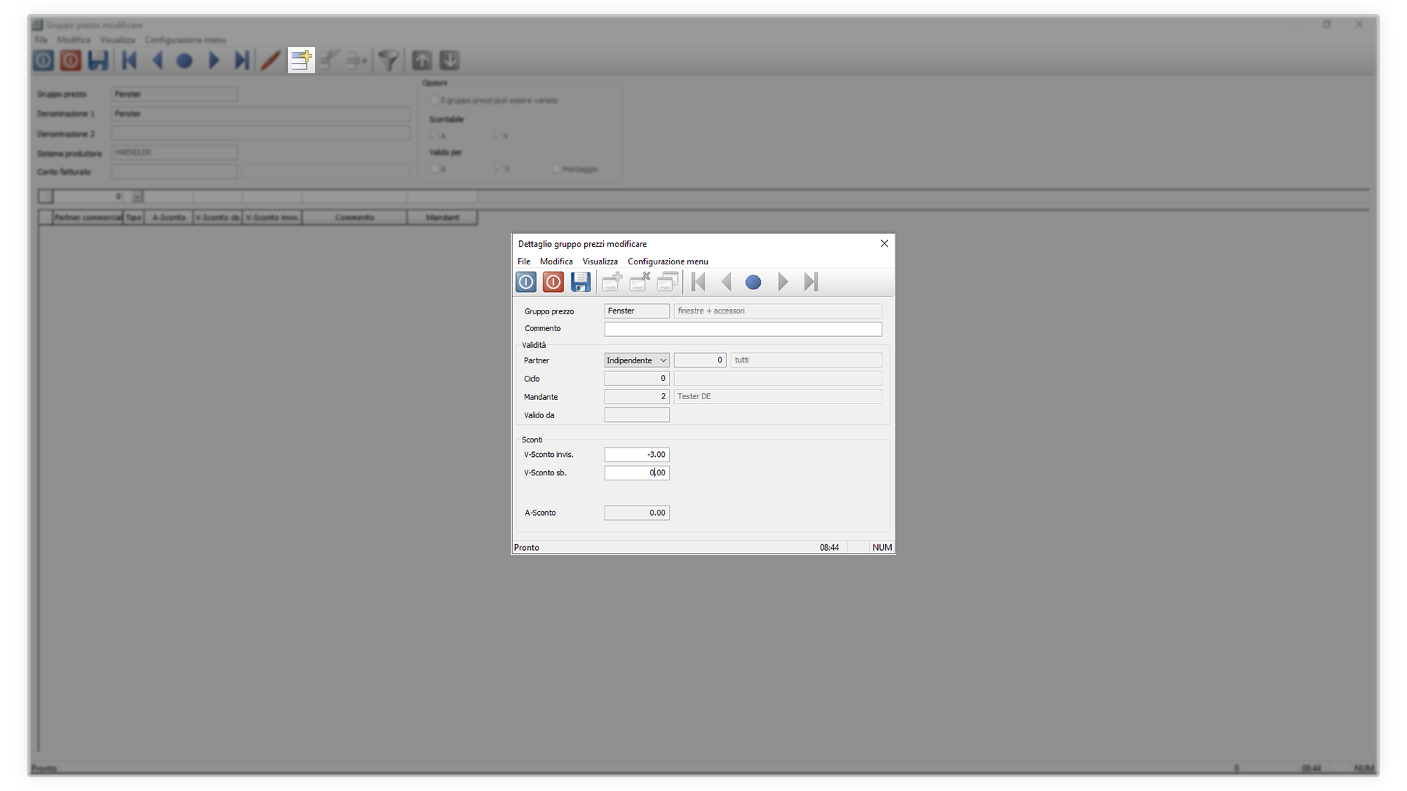
Task: Jump to first record in dialog toolbar
Action: point(698,282)
